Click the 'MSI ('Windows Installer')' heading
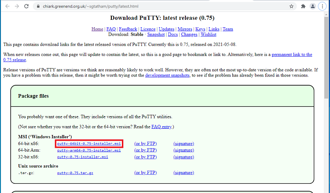This screenshot has height=193, width=330. pos(45,137)
